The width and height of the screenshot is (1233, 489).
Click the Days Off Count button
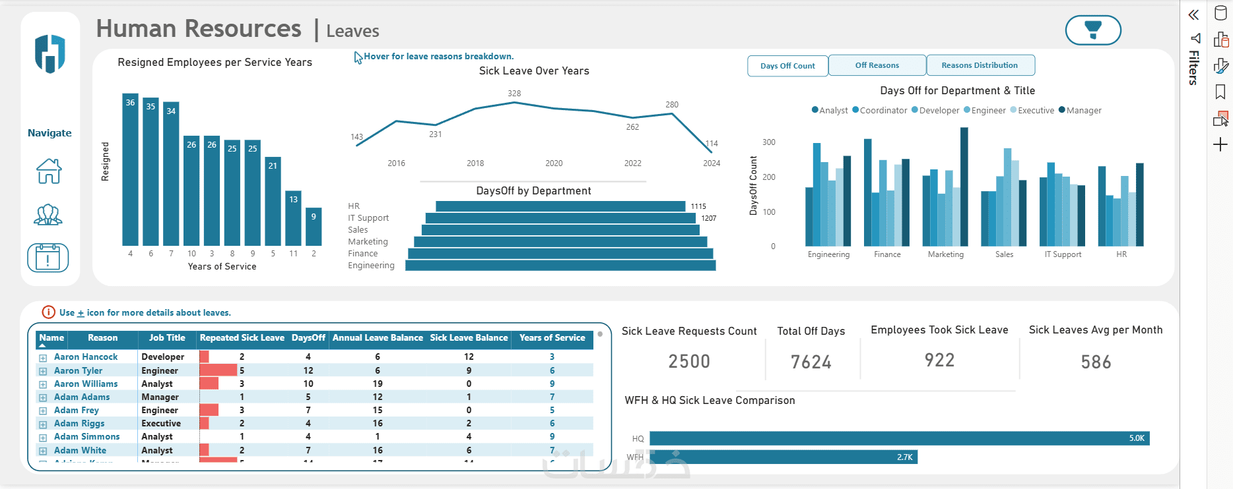(787, 66)
